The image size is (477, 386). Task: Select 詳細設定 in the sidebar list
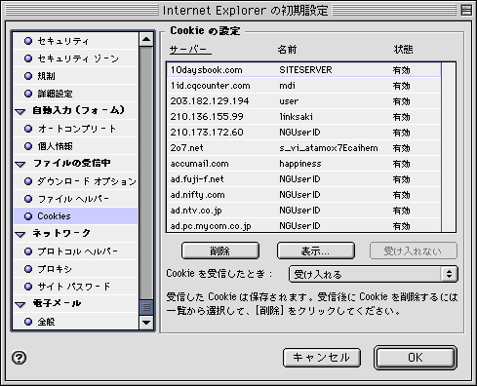click(75, 94)
